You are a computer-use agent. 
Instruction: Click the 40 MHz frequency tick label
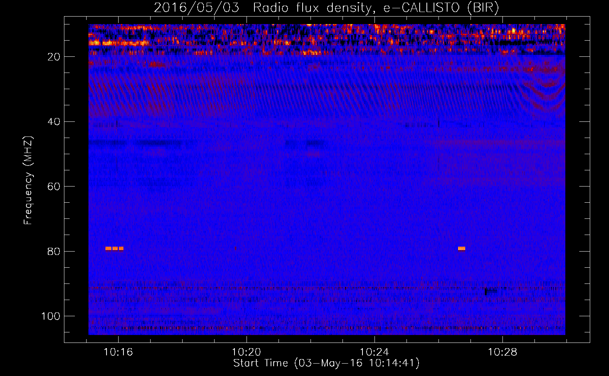click(x=54, y=122)
